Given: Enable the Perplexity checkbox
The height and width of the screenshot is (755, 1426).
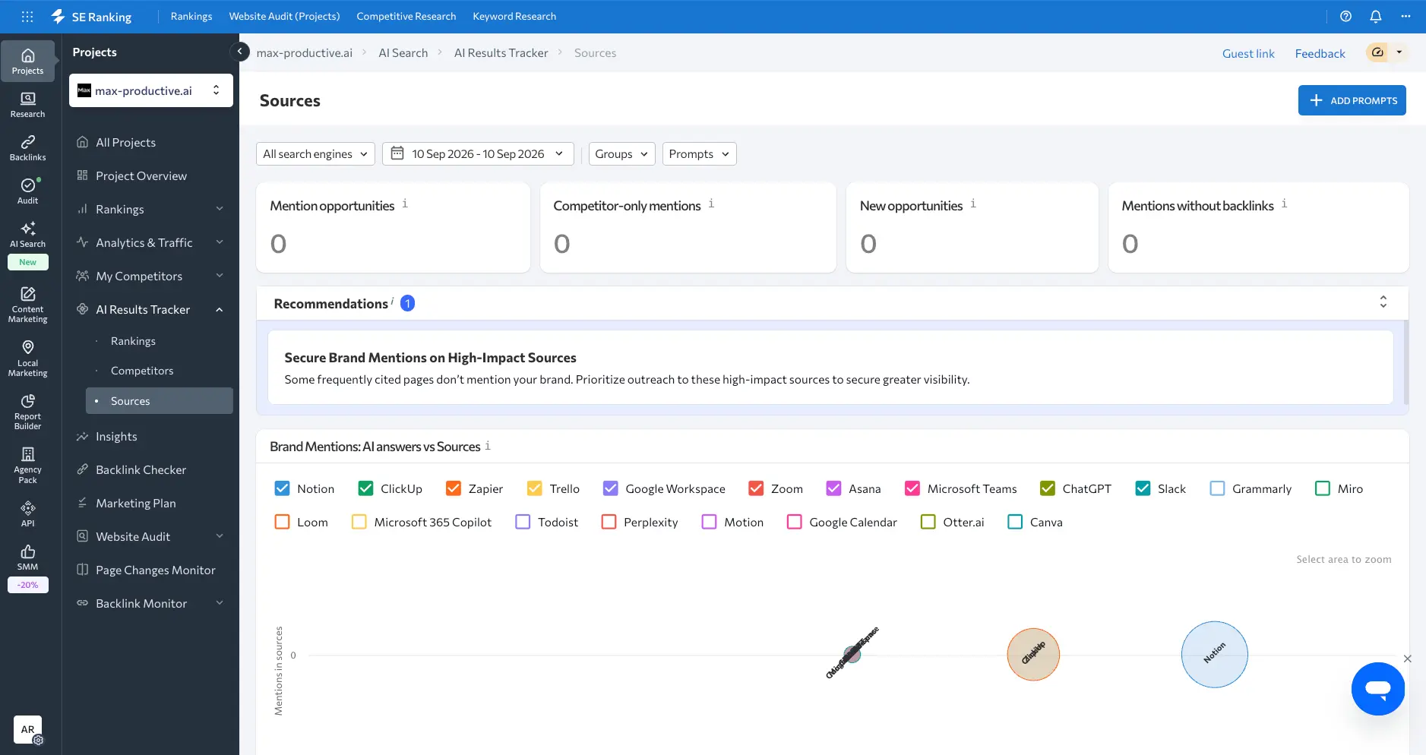Looking at the screenshot, I should (x=609, y=522).
